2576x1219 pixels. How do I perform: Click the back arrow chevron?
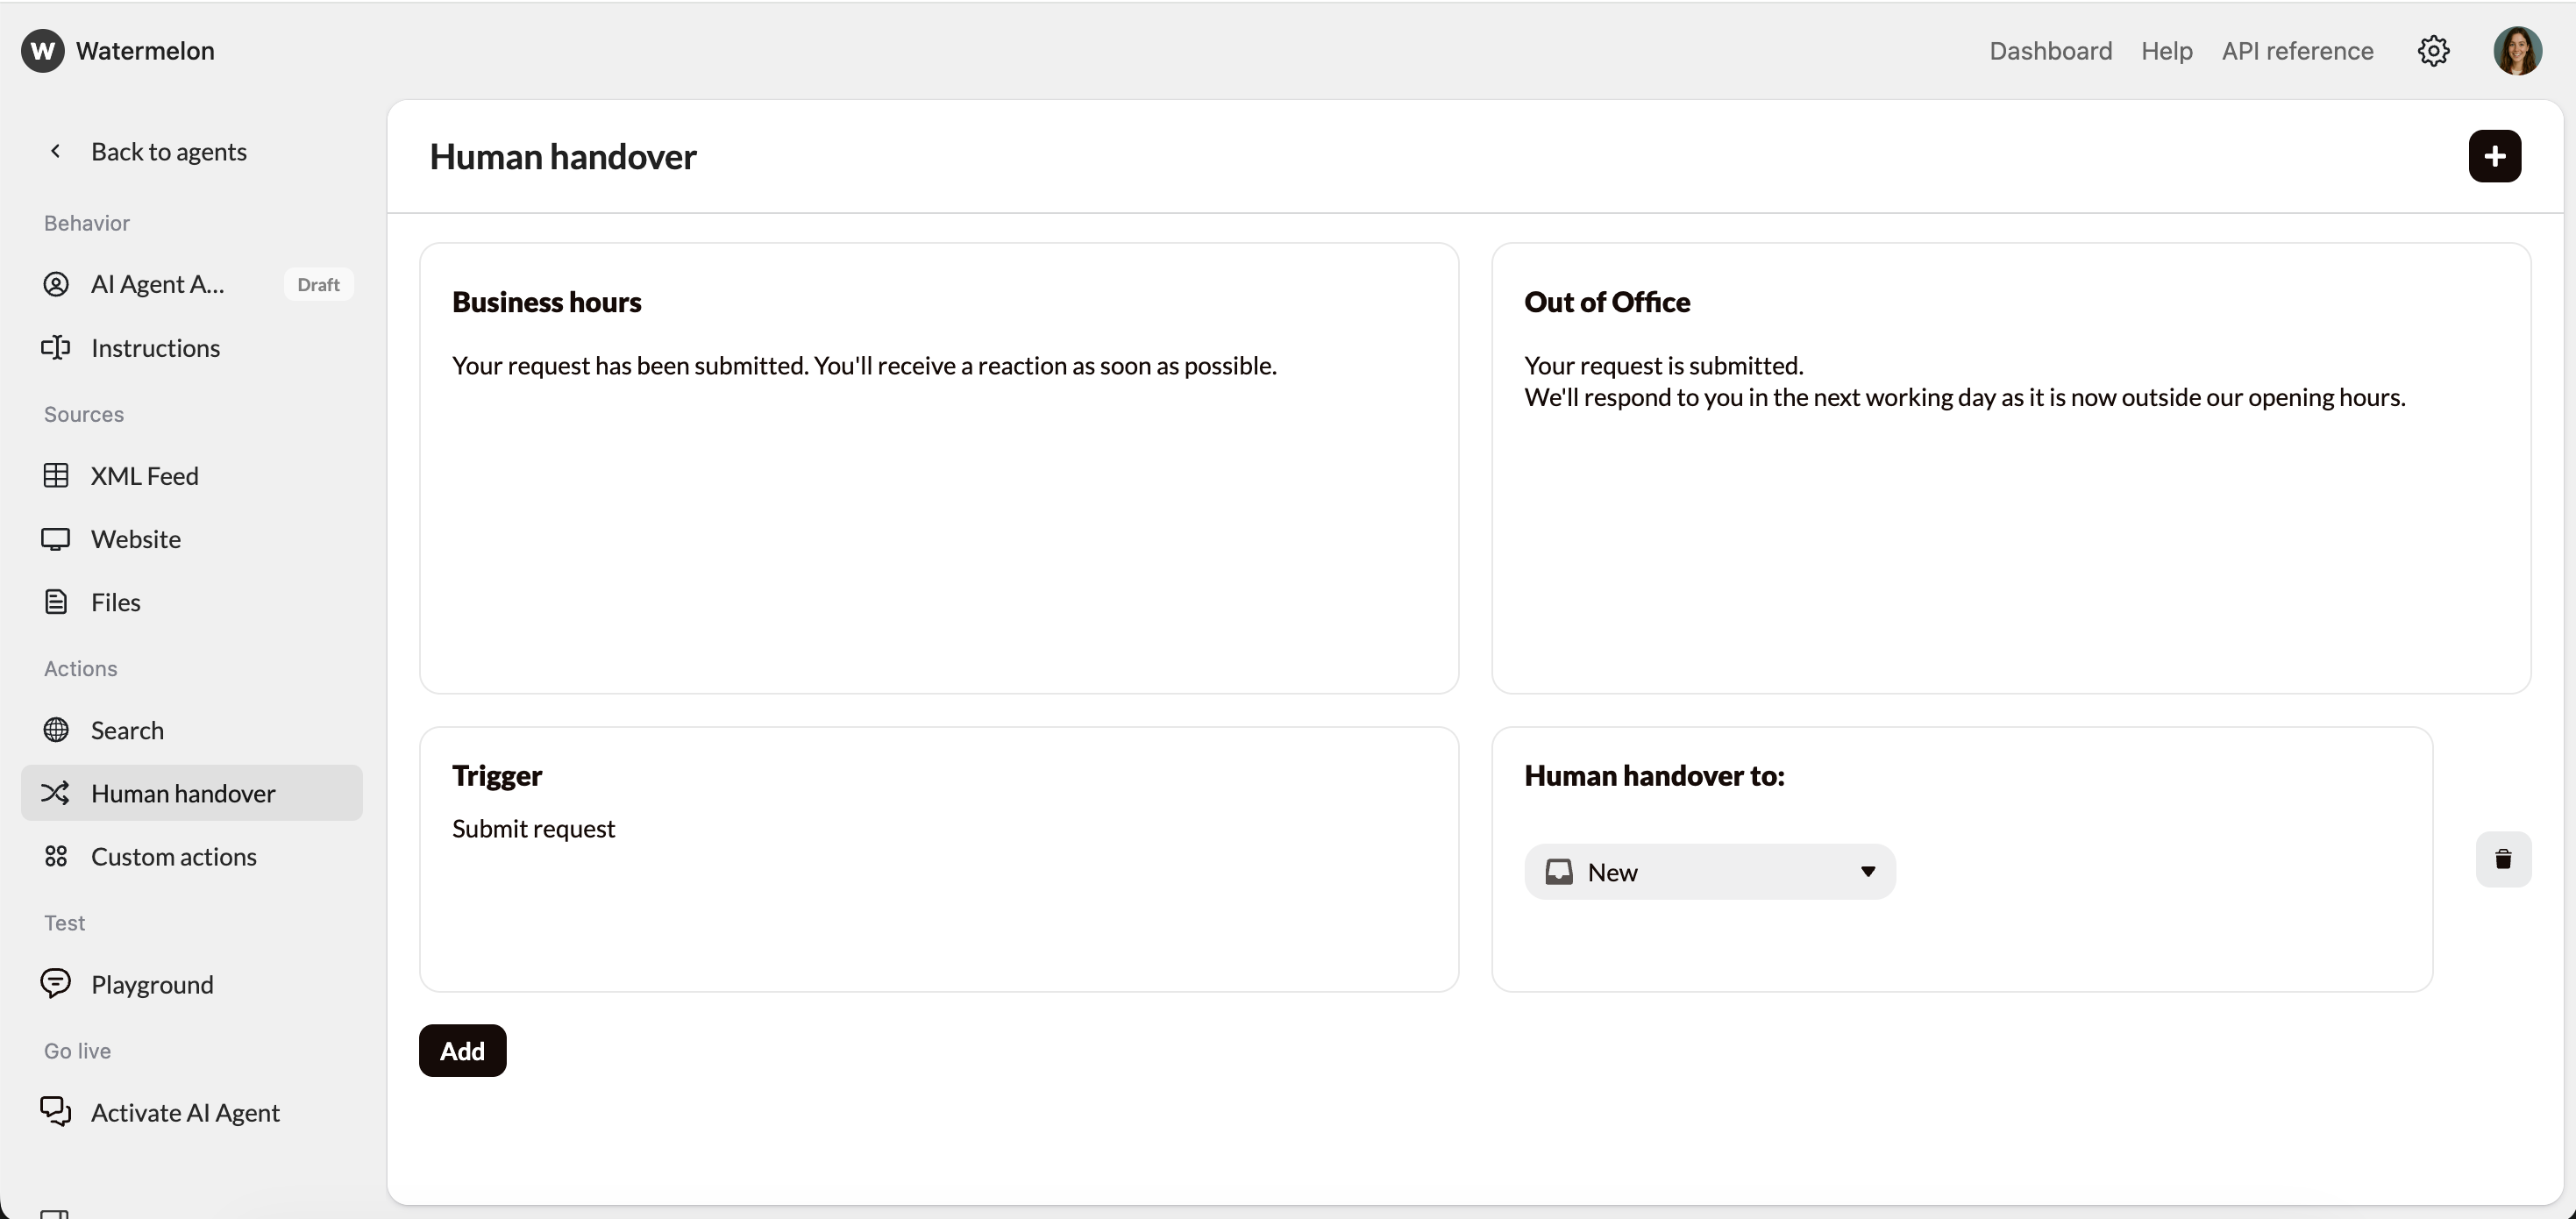56,151
